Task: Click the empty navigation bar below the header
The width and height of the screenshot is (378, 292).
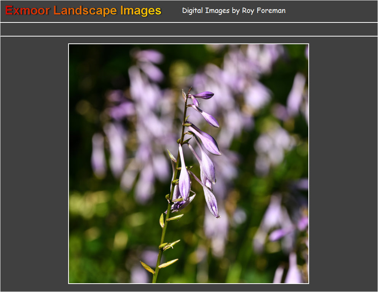Action: point(189,29)
